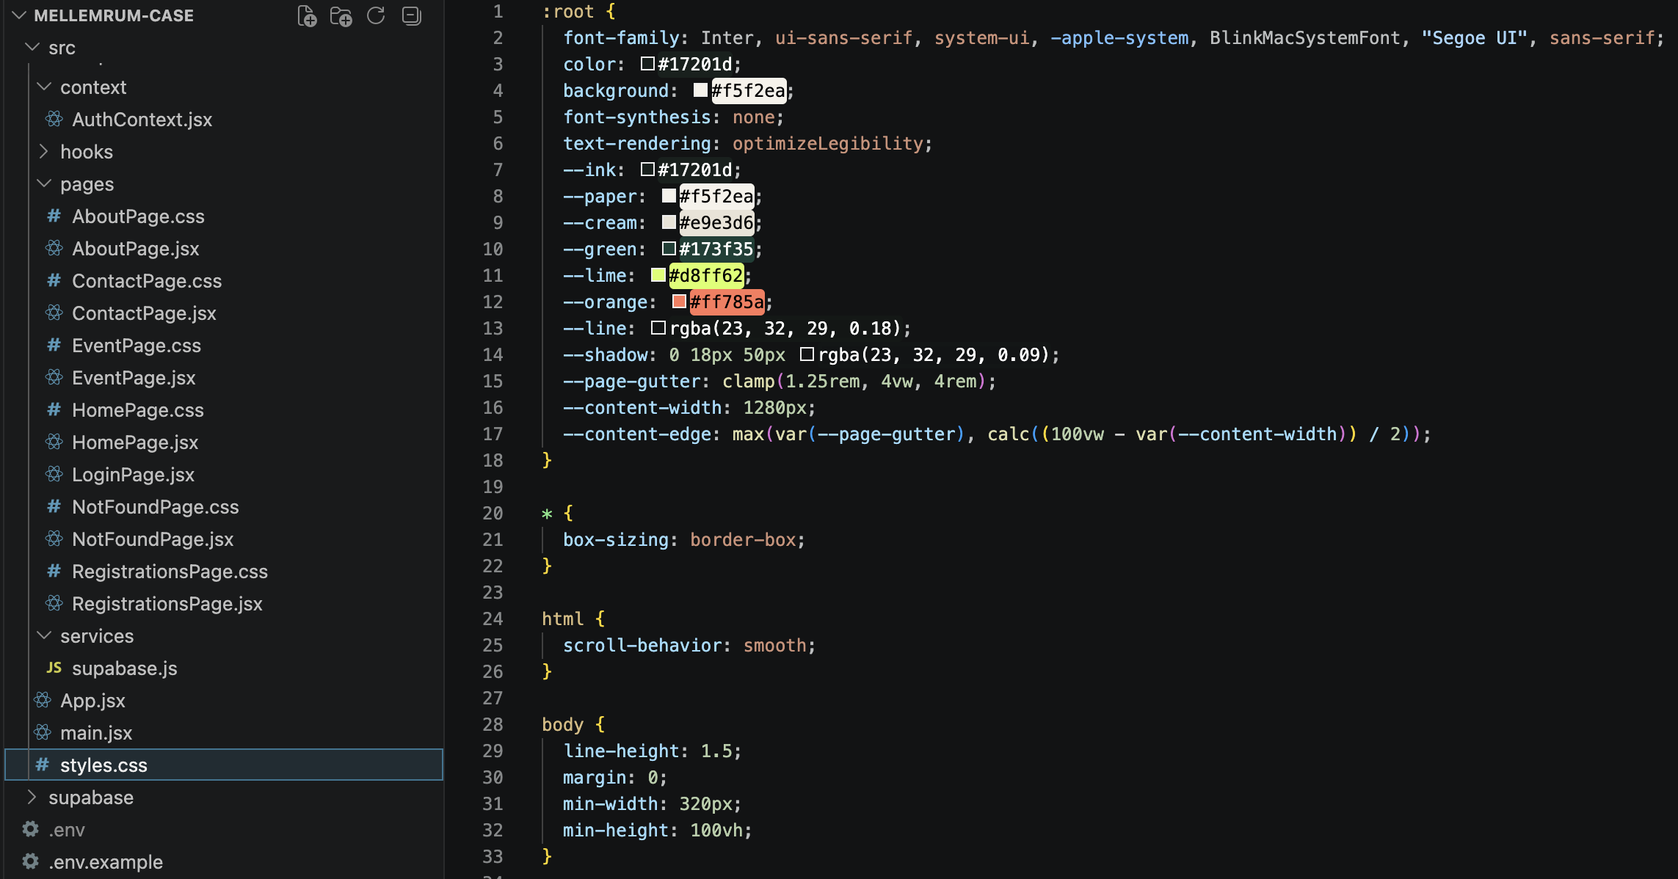Open the --lime color swatch picker
Viewport: 1678px width, 879px height.
(x=658, y=275)
